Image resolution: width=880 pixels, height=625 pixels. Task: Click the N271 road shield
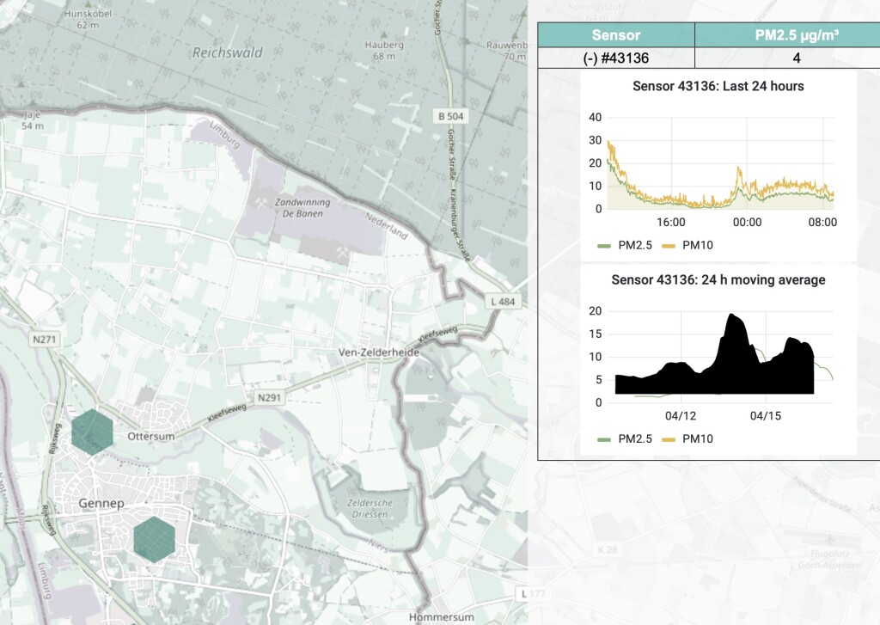point(45,340)
